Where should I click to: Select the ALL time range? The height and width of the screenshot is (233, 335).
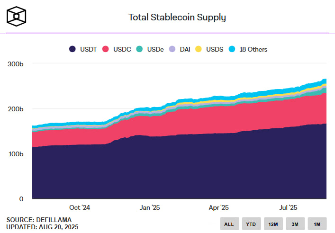[x=229, y=224]
